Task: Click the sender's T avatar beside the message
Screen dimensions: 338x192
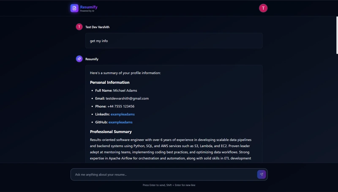Action: pos(79,27)
